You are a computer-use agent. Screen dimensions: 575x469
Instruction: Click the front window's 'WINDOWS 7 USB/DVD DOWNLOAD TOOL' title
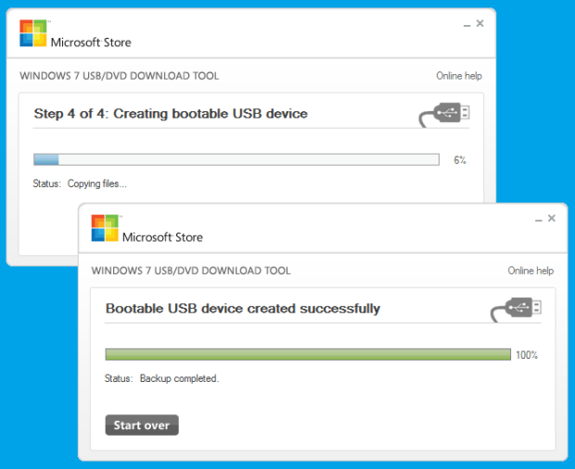point(191,271)
